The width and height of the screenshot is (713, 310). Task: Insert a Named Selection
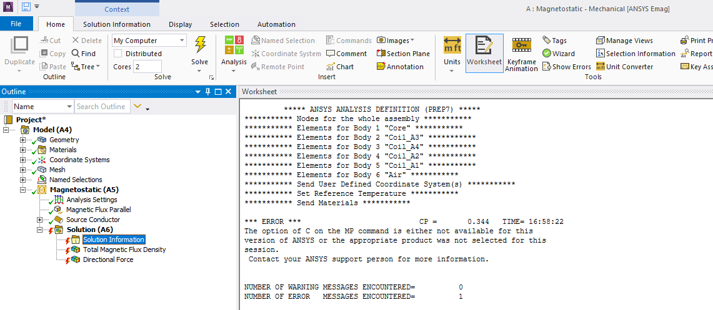pos(283,41)
